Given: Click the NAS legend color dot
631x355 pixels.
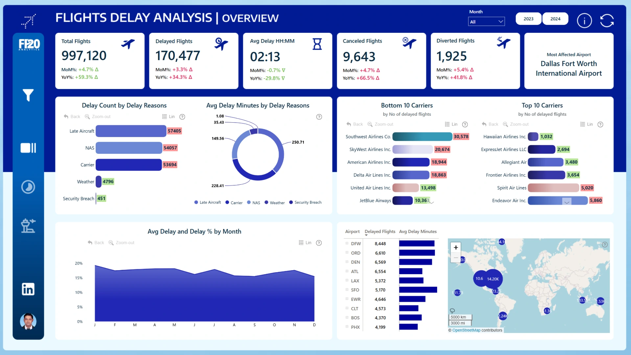Looking at the screenshot, I should pos(249,202).
